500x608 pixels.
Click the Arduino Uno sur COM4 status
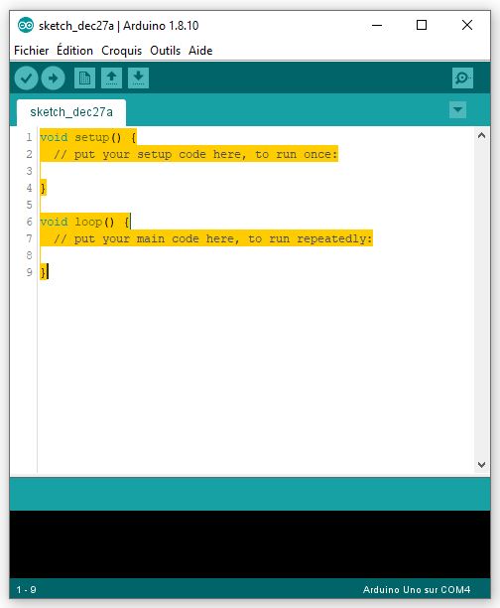coord(417,590)
